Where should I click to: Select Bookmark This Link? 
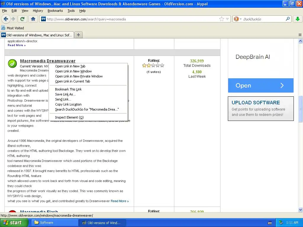click(x=88, y=89)
